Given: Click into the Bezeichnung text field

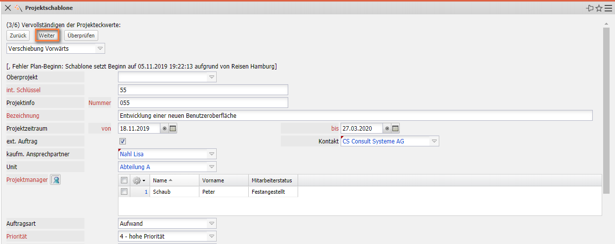Looking at the screenshot, I should pos(355,116).
